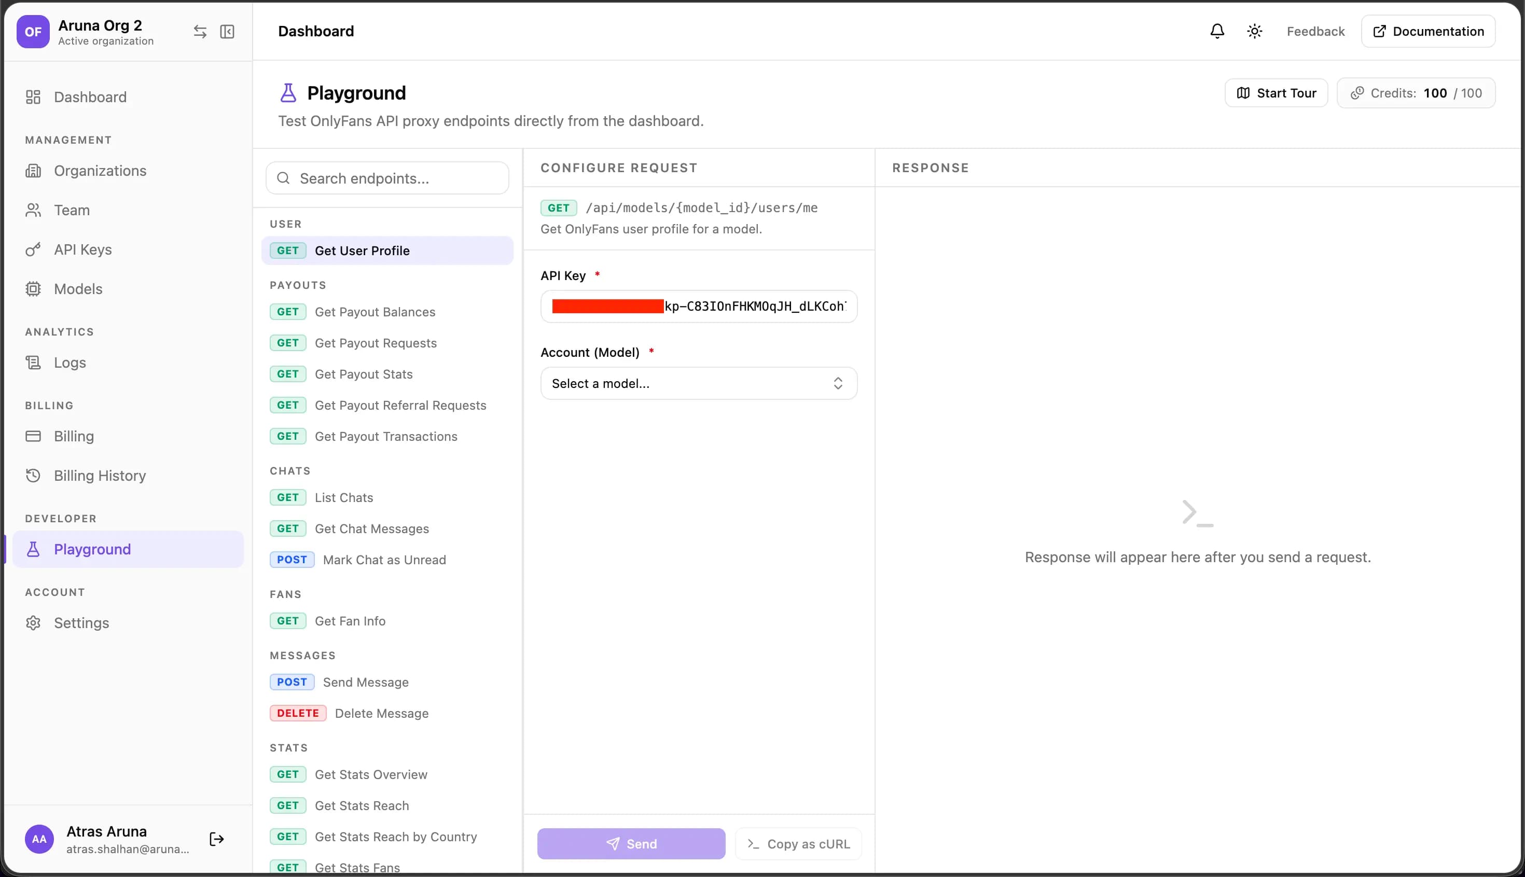The width and height of the screenshot is (1525, 877).
Task: Click the Organizations building icon
Action: 33,171
